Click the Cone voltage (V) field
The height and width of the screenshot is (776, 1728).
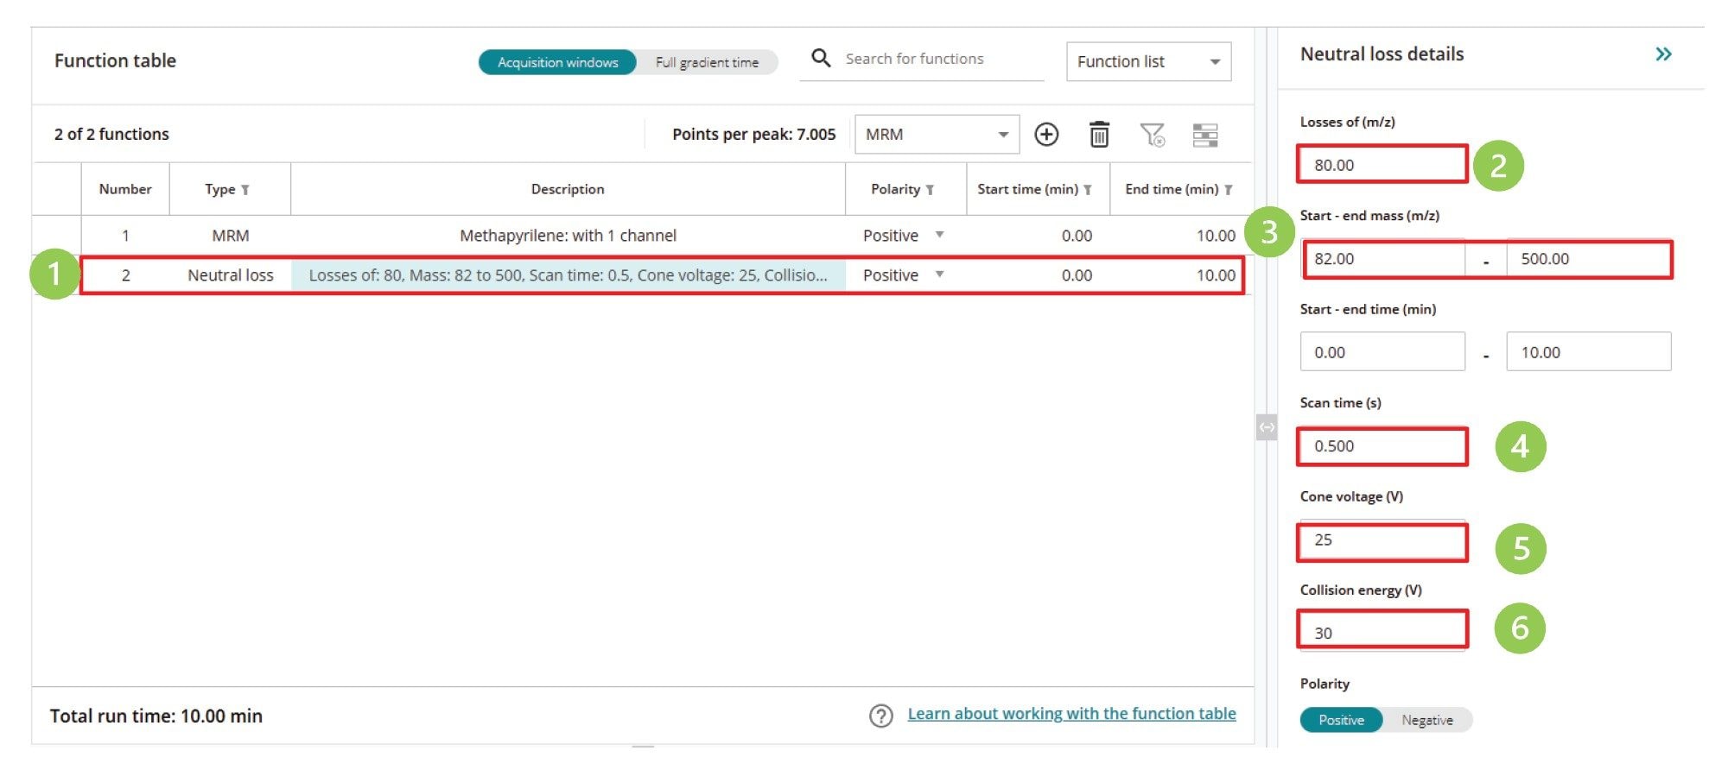[1382, 540]
